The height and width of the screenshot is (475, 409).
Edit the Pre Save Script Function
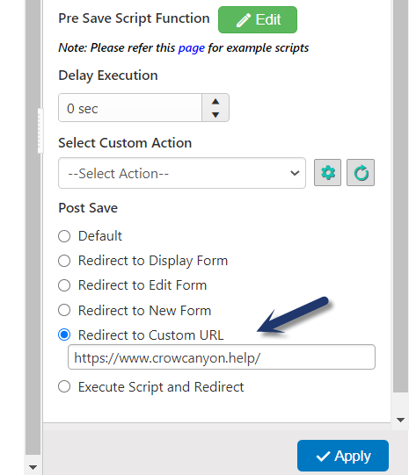[x=258, y=19]
